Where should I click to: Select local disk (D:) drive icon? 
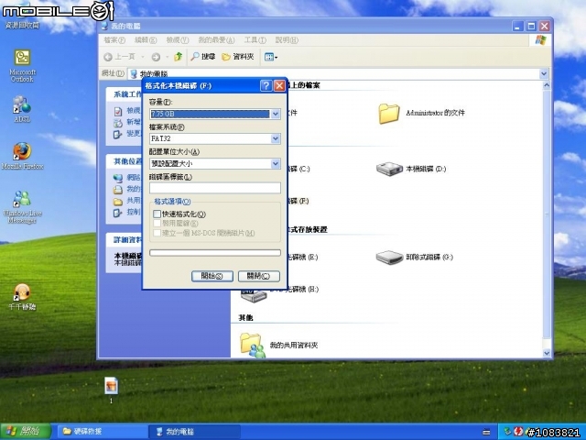(411, 169)
